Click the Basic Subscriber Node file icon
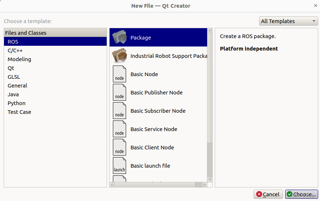Image resolution: width=320 pixels, height=201 pixels. coord(119,111)
